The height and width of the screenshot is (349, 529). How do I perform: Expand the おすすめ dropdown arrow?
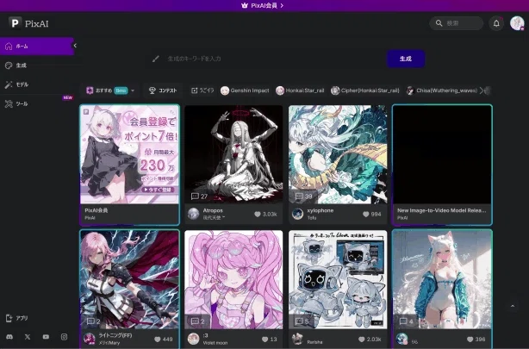(x=133, y=90)
